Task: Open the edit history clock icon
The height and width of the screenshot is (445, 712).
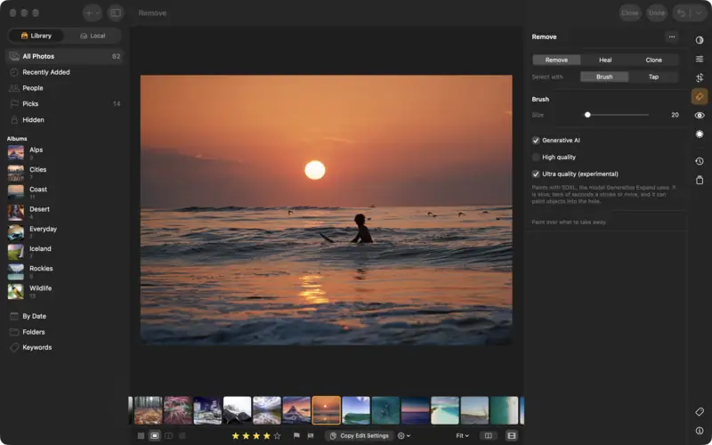Action: point(700,161)
